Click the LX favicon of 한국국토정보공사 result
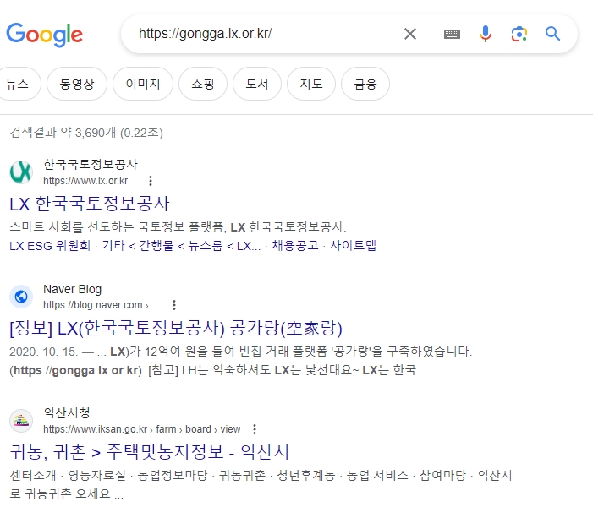Viewport: 593px width, 518px height. [21, 172]
